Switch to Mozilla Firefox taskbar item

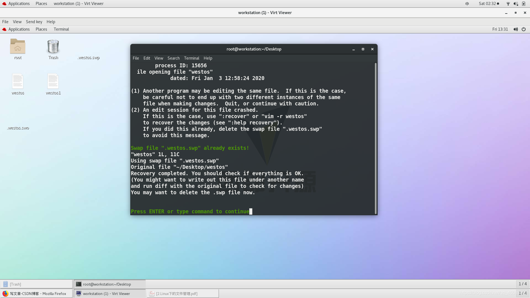pos(36,294)
